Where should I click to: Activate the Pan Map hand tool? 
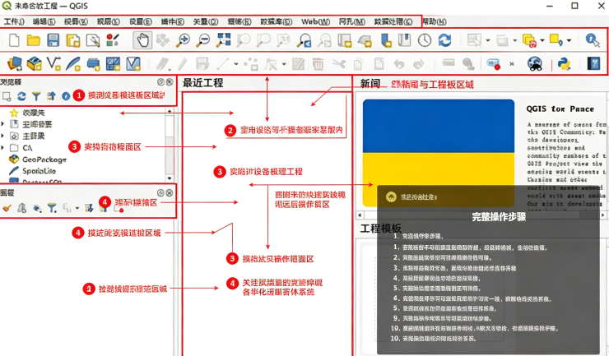coord(142,40)
